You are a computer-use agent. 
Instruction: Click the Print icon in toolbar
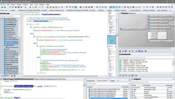(25, 7)
